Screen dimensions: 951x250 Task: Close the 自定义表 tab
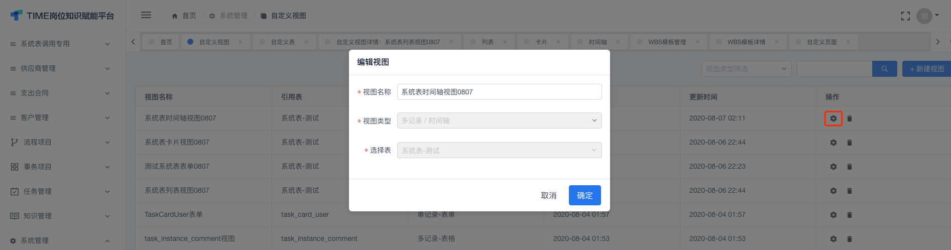click(306, 42)
